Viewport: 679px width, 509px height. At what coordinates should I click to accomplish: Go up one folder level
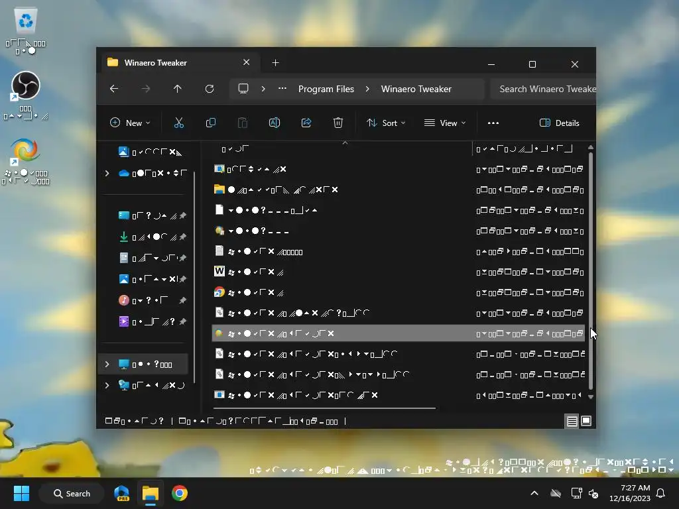pyautogui.click(x=178, y=89)
